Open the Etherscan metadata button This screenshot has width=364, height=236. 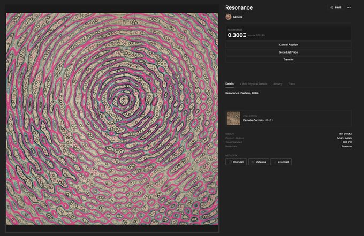(x=236, y=162)
